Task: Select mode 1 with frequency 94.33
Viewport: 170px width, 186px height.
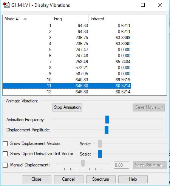Action: click(x=67, y=26)
